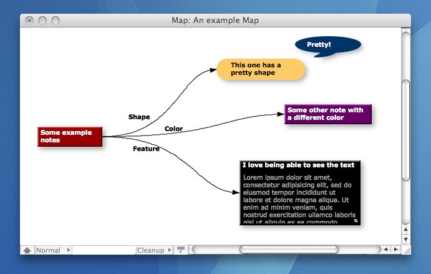Select the orange 'pretty shape' note
The height and width of the screenshot is (274, 431).
(261, 69)
